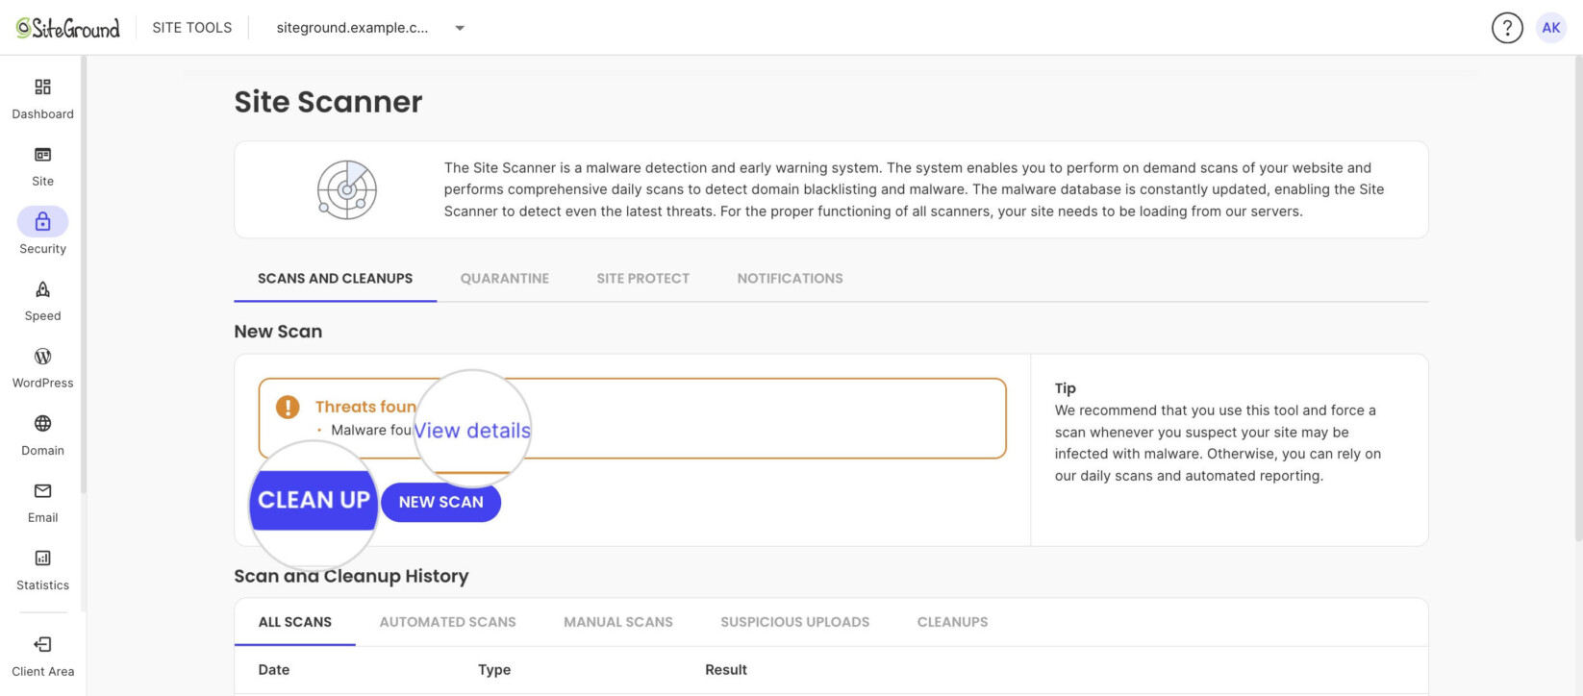Open the Speed rocket icon
The width and height of the screenshot is (1583, 696).
pos(42,289)
